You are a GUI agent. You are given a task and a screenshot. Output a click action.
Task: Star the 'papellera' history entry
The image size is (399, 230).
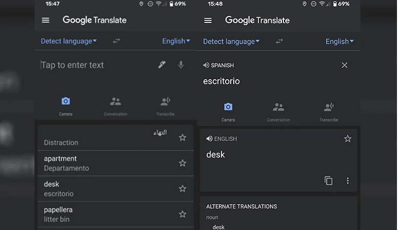tap(183, 214)
